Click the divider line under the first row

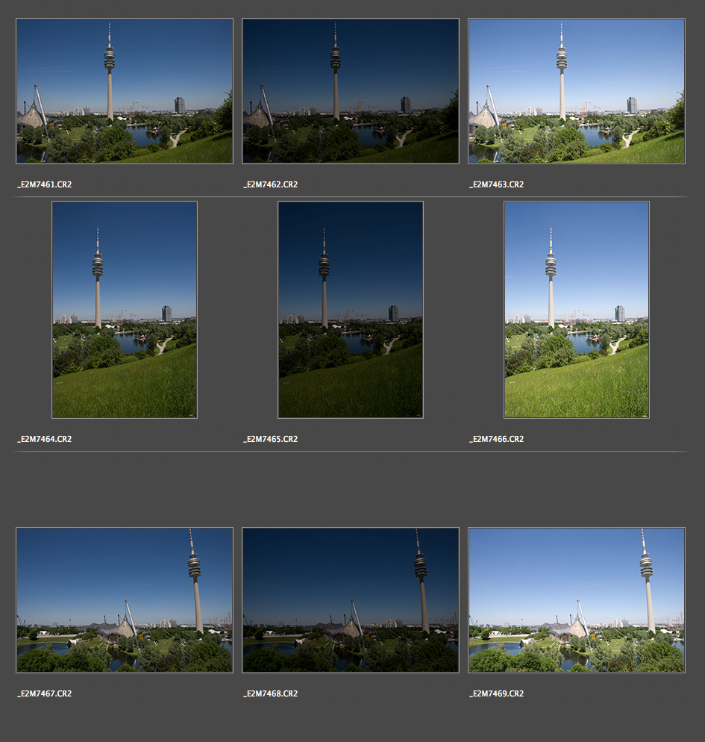click(351, 196)
